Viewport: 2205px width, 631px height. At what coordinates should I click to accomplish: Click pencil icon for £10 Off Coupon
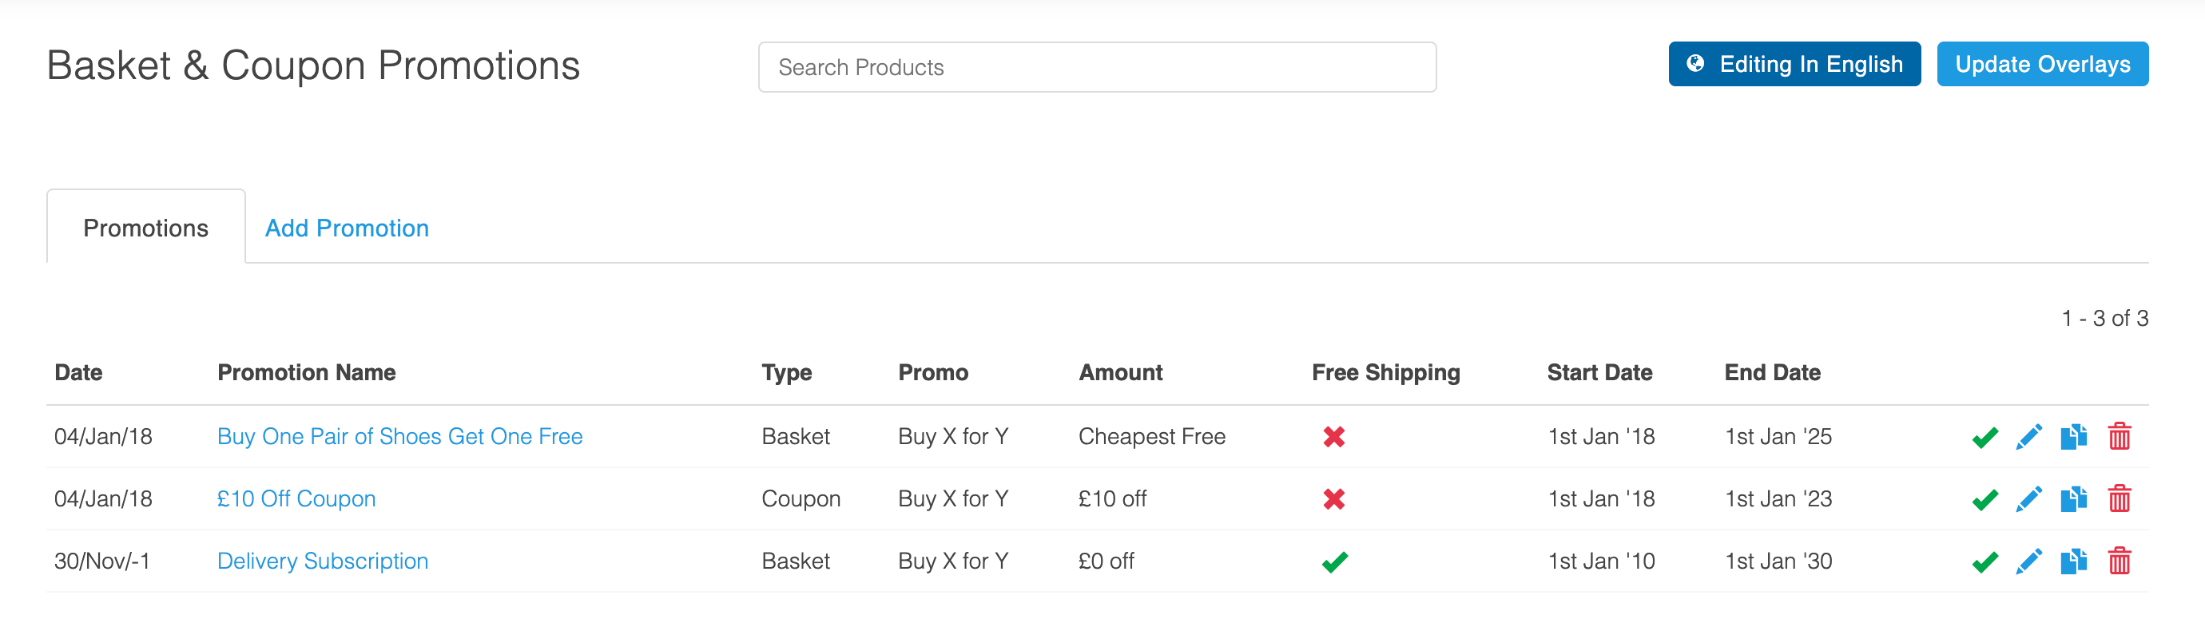pos(2028,498)
